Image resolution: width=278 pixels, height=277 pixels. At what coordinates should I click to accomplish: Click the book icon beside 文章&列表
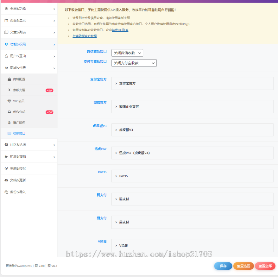click(6, 32)
